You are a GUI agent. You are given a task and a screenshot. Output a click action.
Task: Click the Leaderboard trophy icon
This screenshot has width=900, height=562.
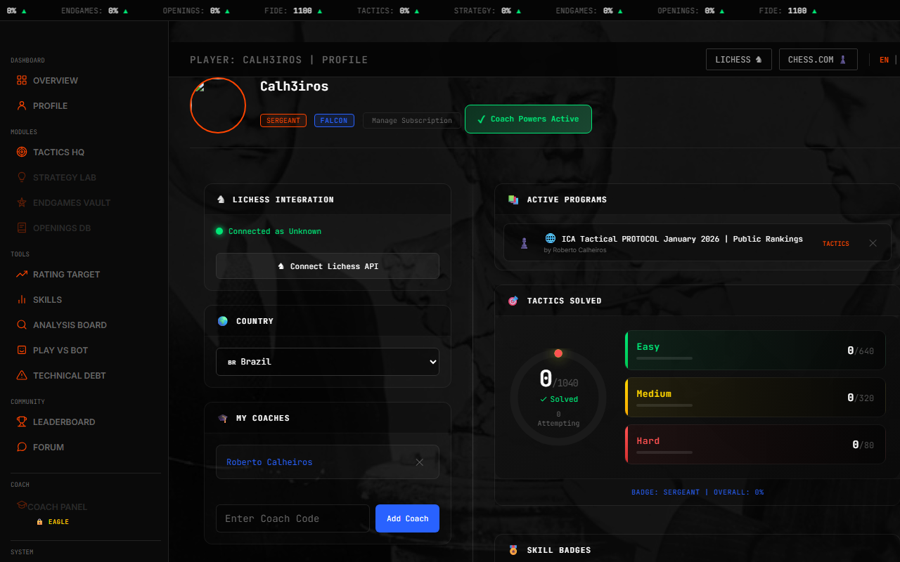[x=22, y=421]
